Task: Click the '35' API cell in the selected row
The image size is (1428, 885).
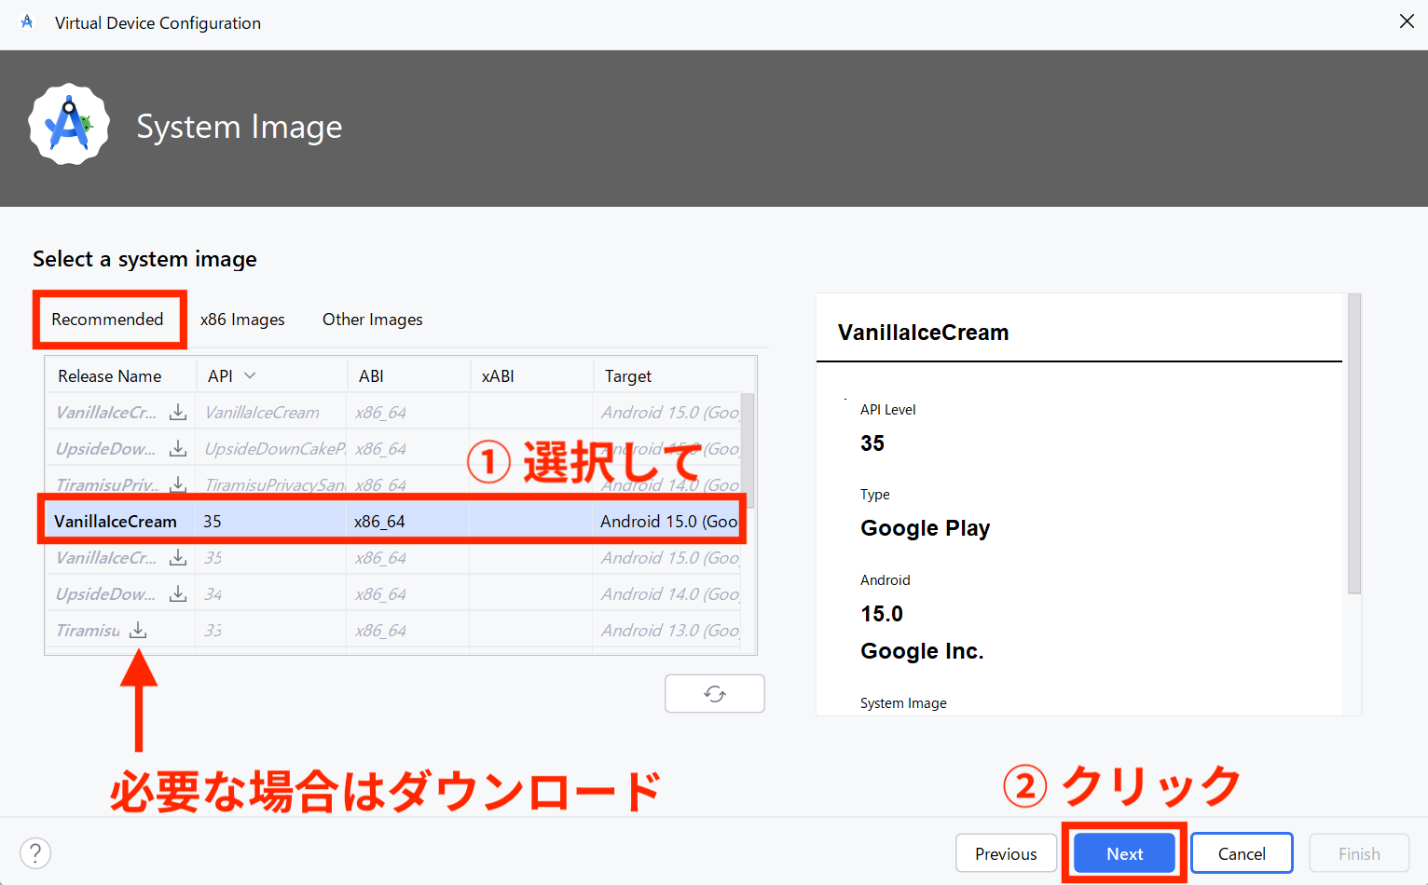Action: [213, 522]
